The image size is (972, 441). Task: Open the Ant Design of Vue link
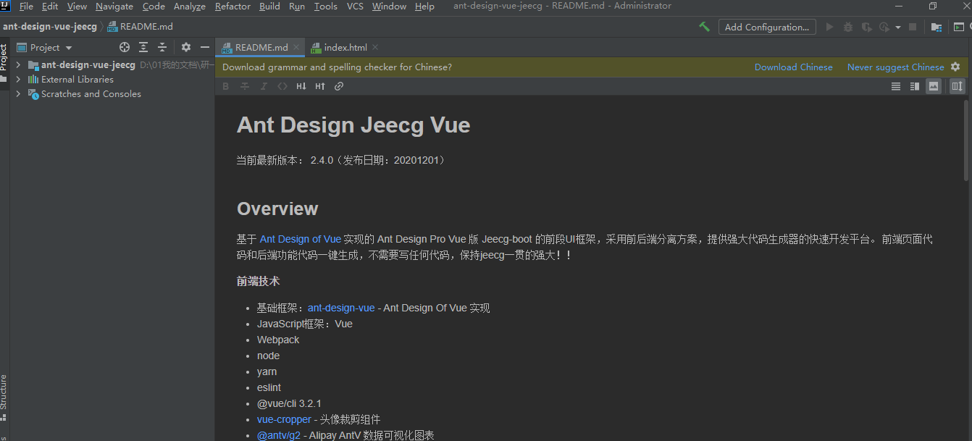pos(301,239)
